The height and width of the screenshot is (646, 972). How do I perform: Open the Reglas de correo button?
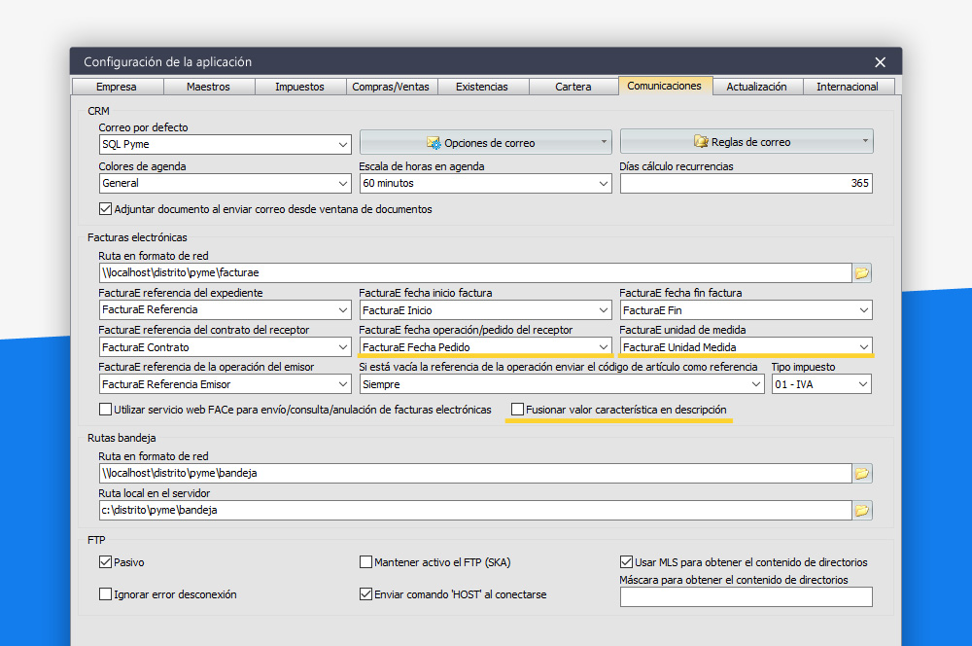point(746,142)
